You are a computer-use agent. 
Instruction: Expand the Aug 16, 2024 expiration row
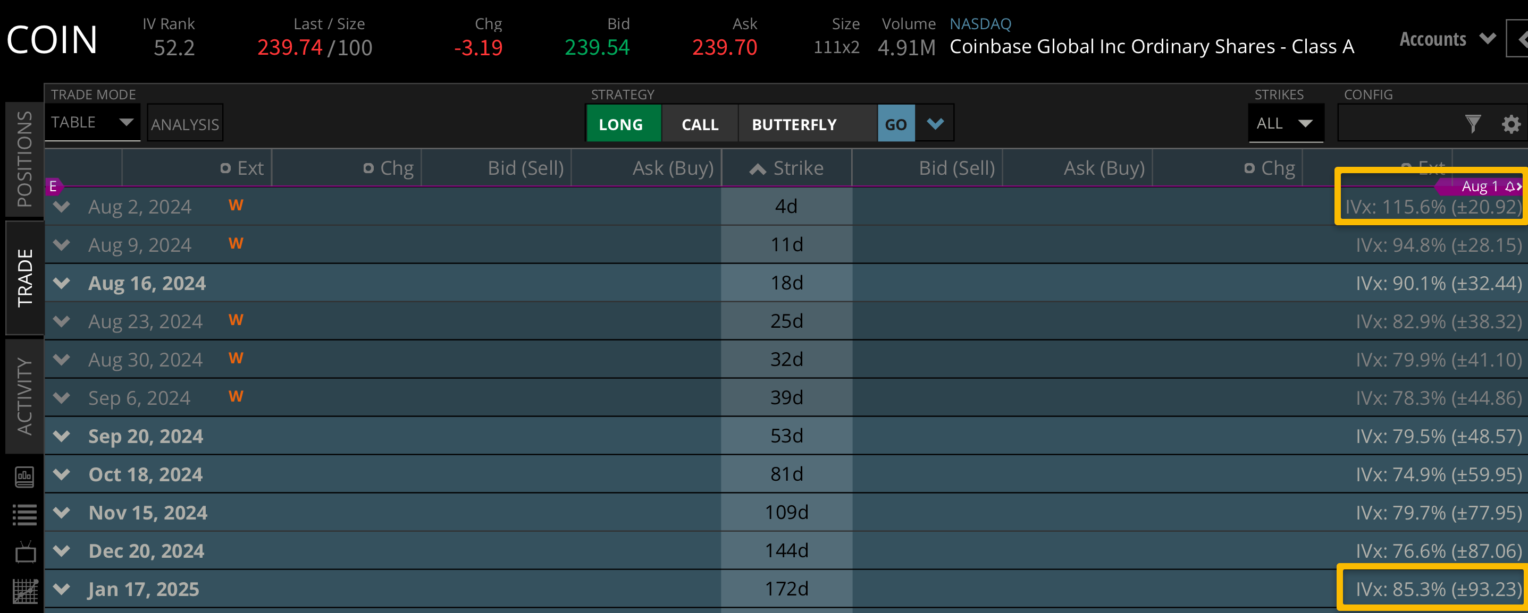point(62,283)
